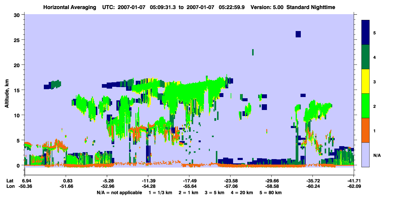Click longitude value -58.58
Image resolution: width=393 pixels, height=201 pixels.
click(x=271, y=186)
